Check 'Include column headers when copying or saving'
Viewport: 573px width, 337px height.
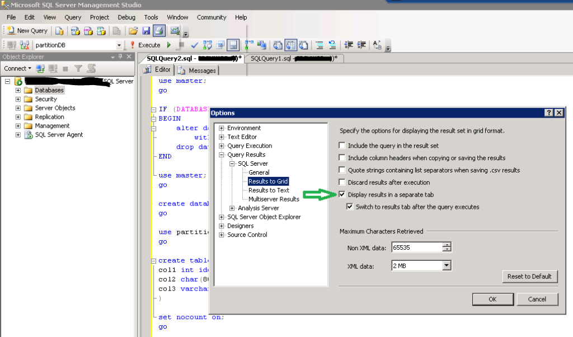click(342, 157)
